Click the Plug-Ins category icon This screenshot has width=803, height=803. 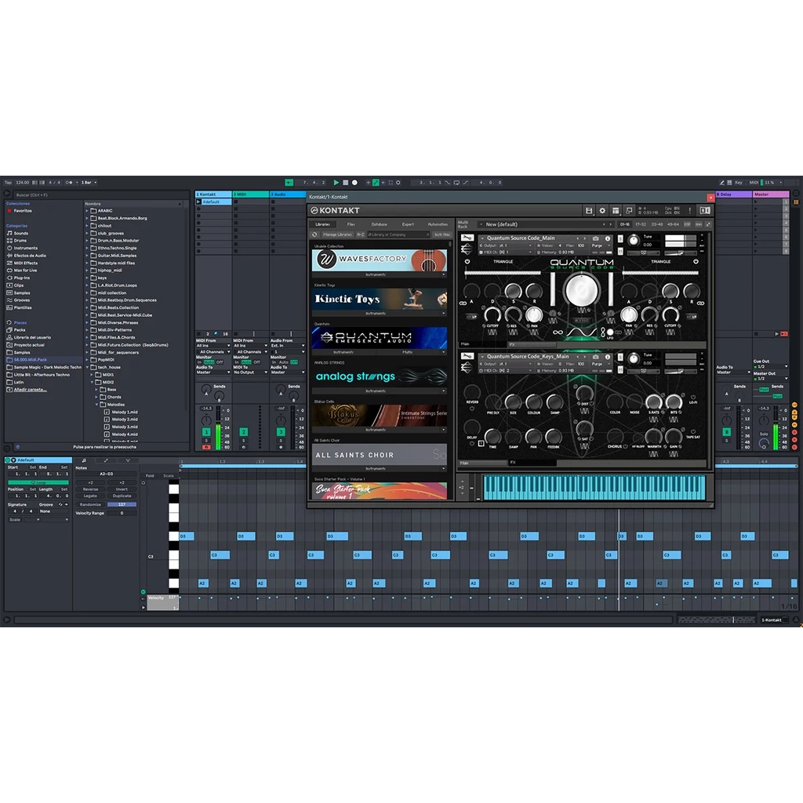tap(9, 278)
